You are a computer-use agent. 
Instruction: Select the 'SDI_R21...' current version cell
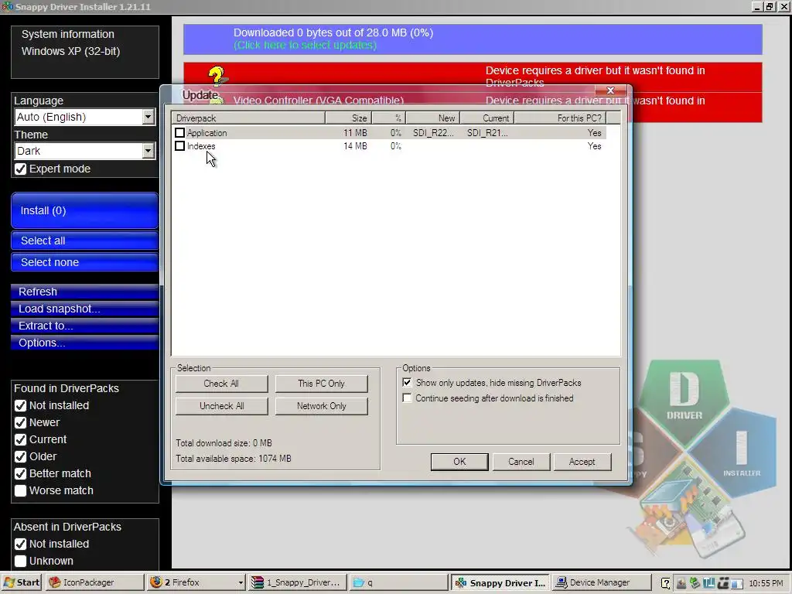pyautogui.click(x=487, y=133)
